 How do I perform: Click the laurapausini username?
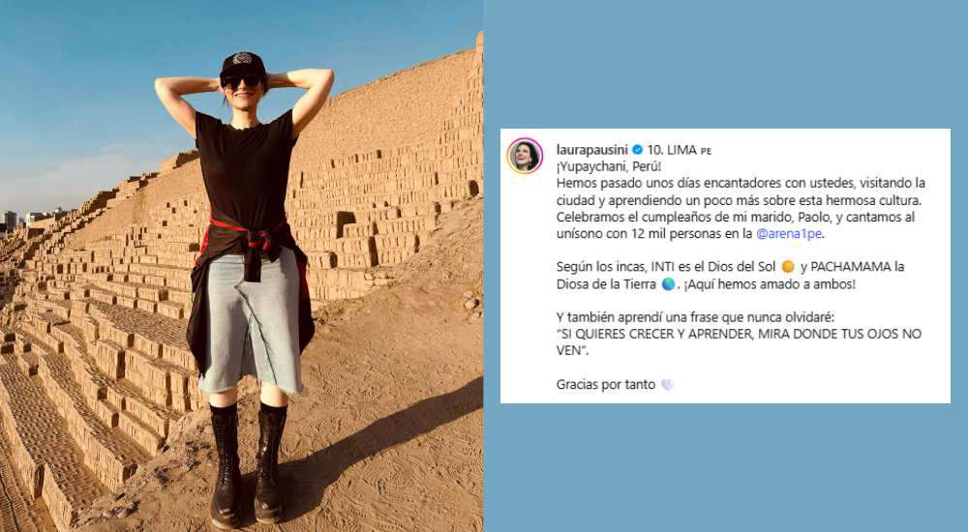(x=592, y=150)
